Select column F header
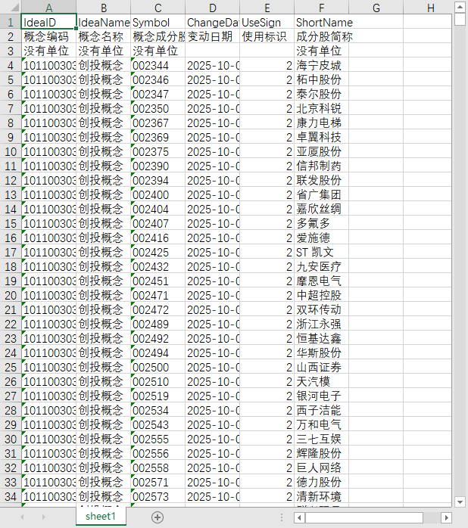Image resolution: width=468 pixels, height=528 pixels. coord(321,8)
